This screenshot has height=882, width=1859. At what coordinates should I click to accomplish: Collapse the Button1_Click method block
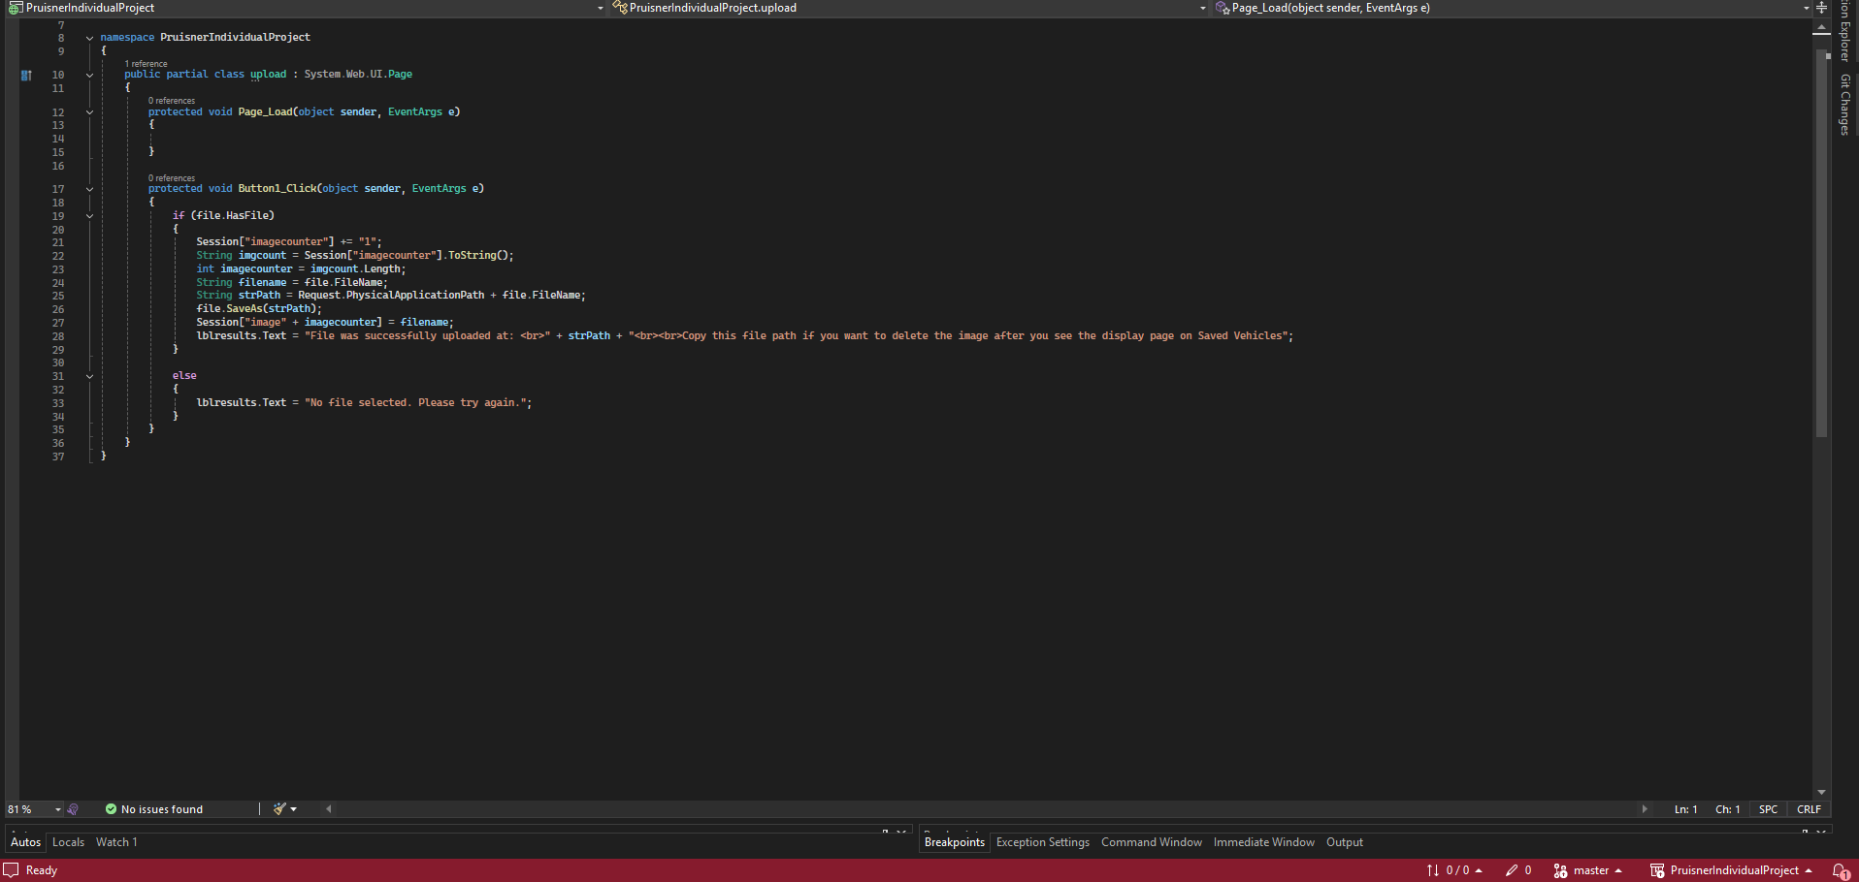point(90,189)
